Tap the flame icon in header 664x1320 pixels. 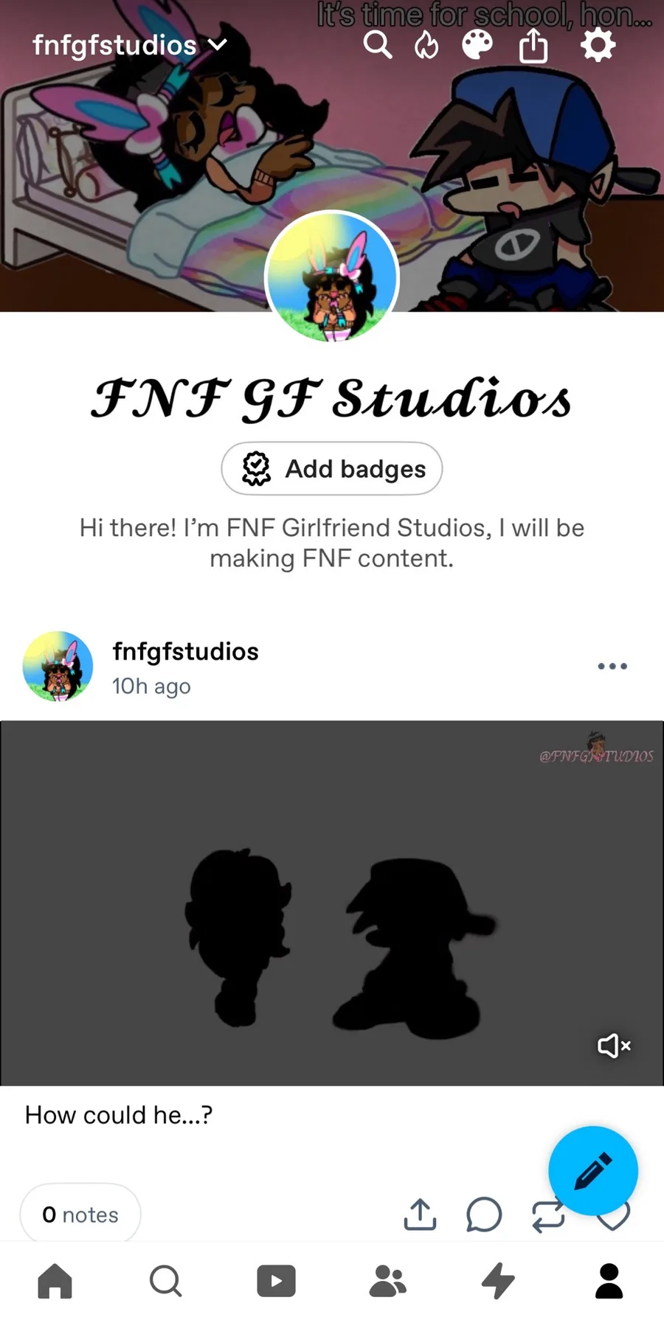426,46
